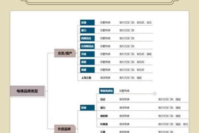Click 别墅电梯 text in the 东南 row

point(105,23)
